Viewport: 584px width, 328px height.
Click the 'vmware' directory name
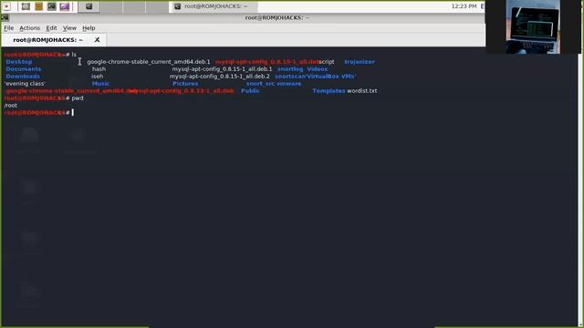[289, 84]
